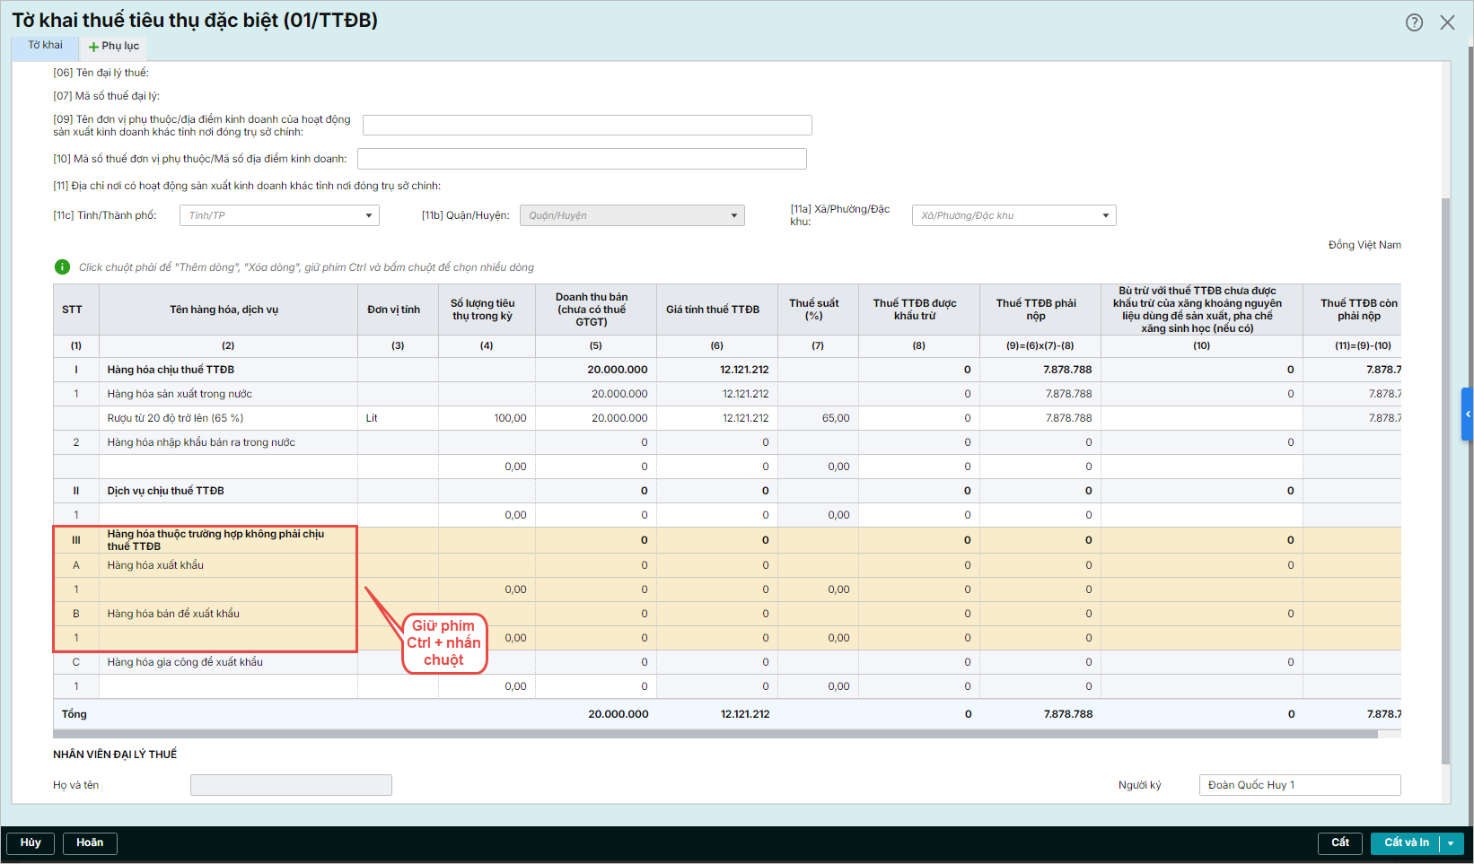Image resolution: width=1474 pixels, height=864 pixels.
Task: Click the Người ký signer field
Action: pos(1299,785)
